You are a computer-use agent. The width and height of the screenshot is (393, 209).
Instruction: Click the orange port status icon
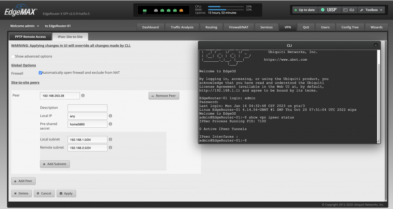click(x=181, y=10)
